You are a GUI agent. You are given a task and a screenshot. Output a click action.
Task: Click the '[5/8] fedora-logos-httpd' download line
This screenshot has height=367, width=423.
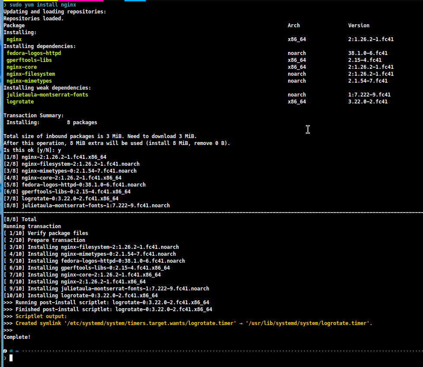click(x=74, y=184)
